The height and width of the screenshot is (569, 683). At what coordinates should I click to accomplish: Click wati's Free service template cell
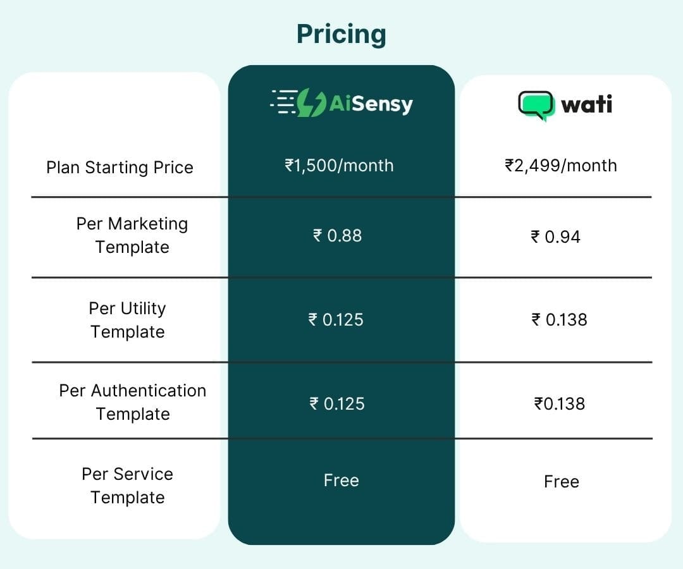point(562,482)
